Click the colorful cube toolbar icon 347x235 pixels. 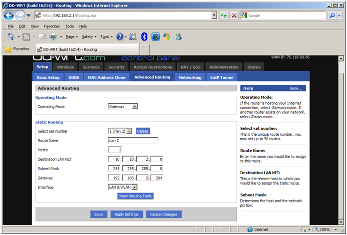tap(167, 37)
